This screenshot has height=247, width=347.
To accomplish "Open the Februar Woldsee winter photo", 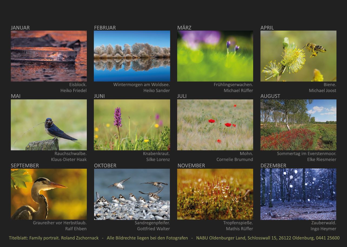I will pos(132,56).
